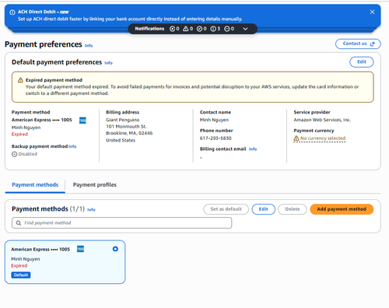The width and height of the screenshot is (389, 308).
Task: Click the Notifications label in the dark bar
Action: pyautogui.click(x=149, y=29)
